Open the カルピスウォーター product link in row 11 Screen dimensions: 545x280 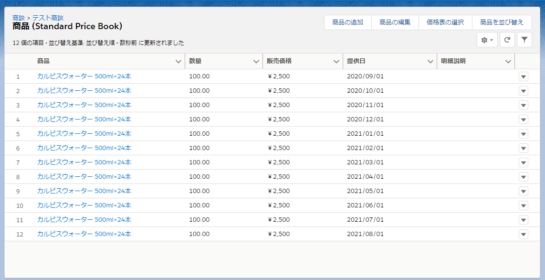point(84,219)
